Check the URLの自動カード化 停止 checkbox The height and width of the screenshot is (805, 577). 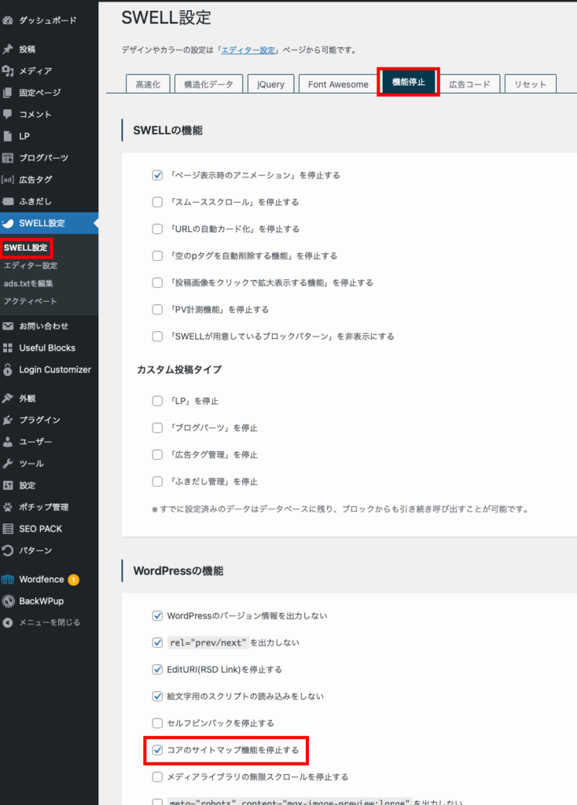pyautogui.click(x=157, y=229)
